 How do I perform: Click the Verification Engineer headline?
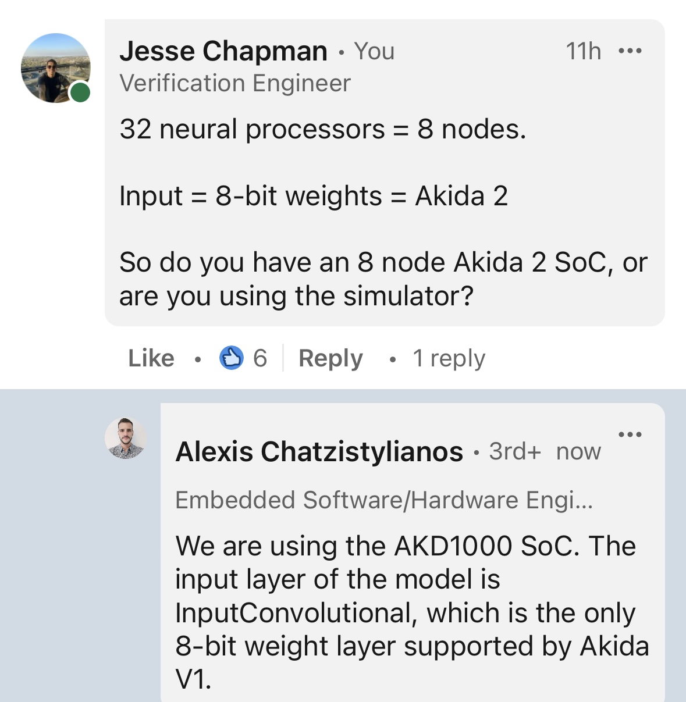(235, 83)
